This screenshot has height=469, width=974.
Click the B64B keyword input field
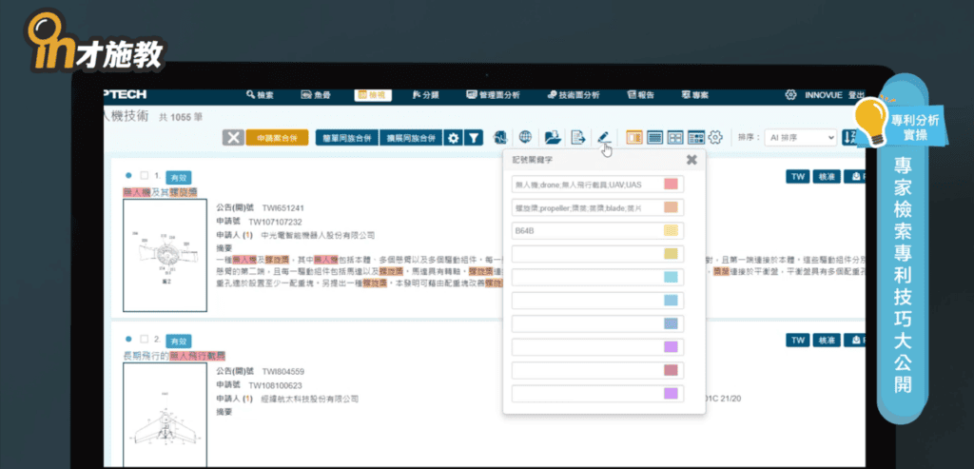tap(585, 230)
